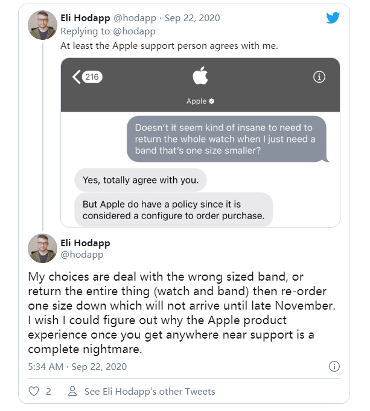Tap the back chevron in Messages

click(76, 77)
